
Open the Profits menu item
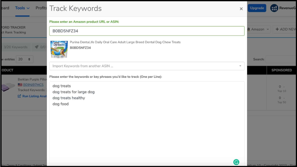[41, 8]
